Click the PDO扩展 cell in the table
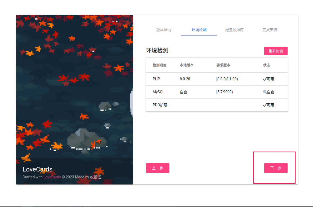Image resolution: width=313 pixels, height=207 pixels. 160,105
